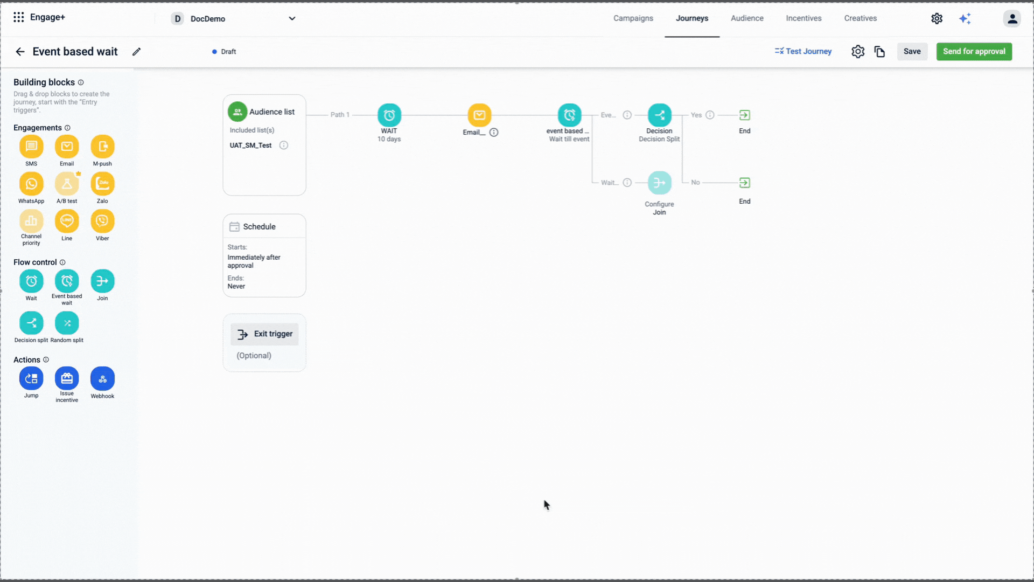The image size is (1034, 582).
Task: Switch to the Campaigns tab
Action: tap(633, 18)
